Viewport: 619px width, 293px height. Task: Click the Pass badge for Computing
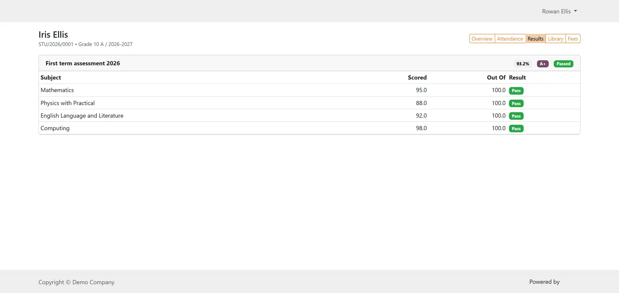(516, 129)
